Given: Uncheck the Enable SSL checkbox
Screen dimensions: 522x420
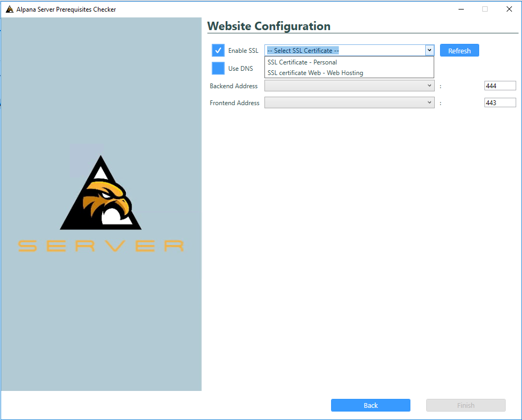Looking at the screenshot, I should click(218, 51).
